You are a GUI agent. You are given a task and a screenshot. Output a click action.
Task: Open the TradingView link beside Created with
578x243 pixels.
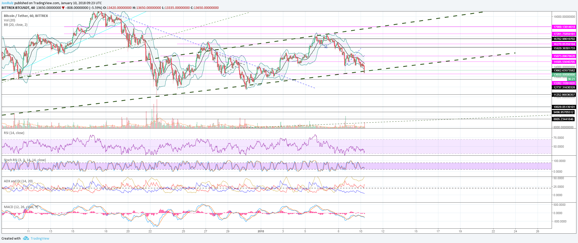pyautogui.click(x=40, y=238)
